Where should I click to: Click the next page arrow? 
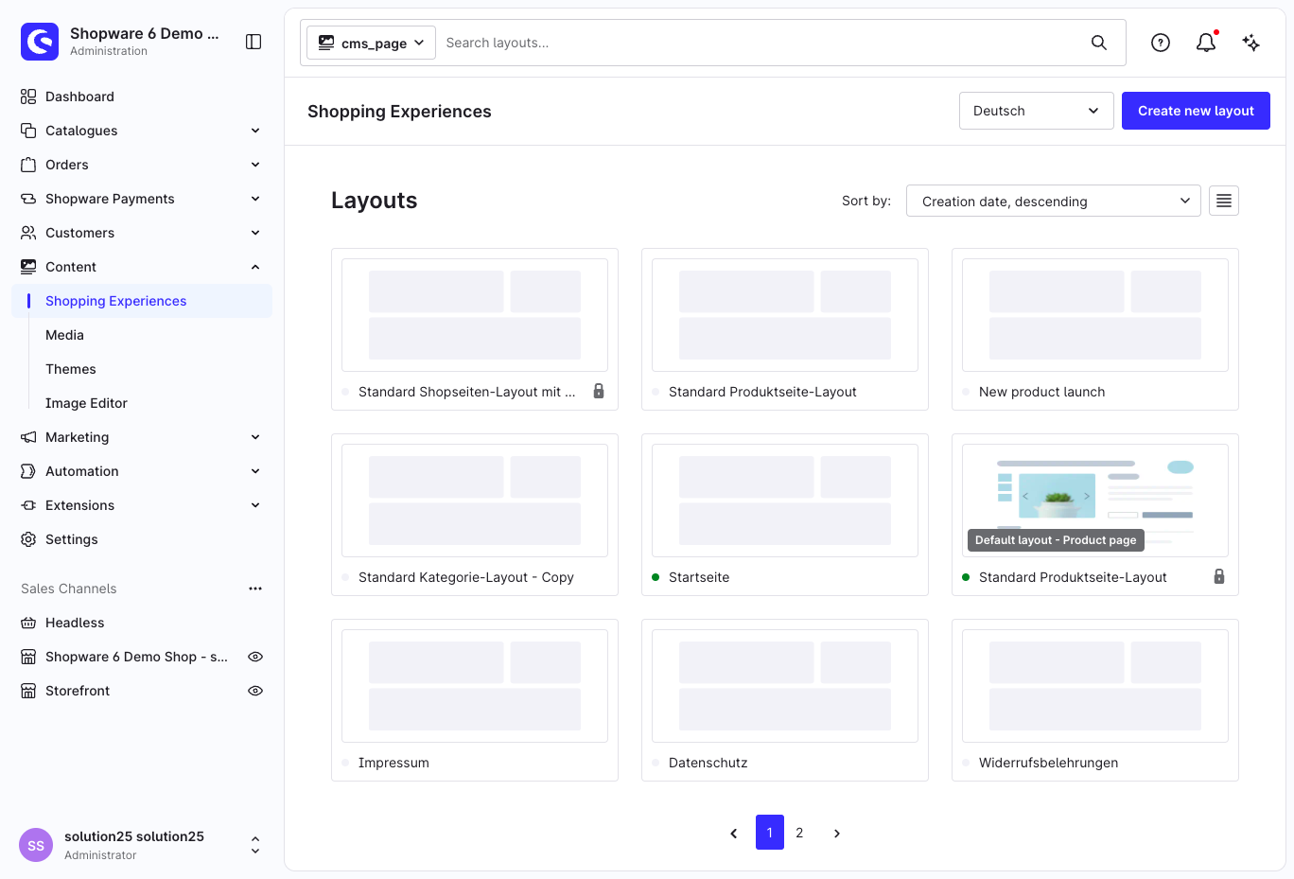(x=837, y=834)
